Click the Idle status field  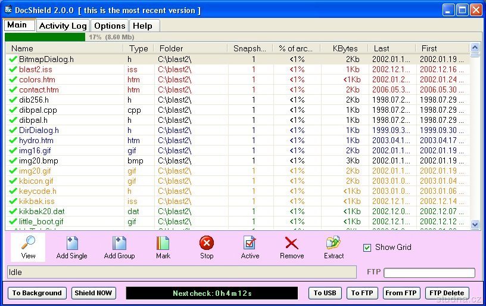(182, 272)
